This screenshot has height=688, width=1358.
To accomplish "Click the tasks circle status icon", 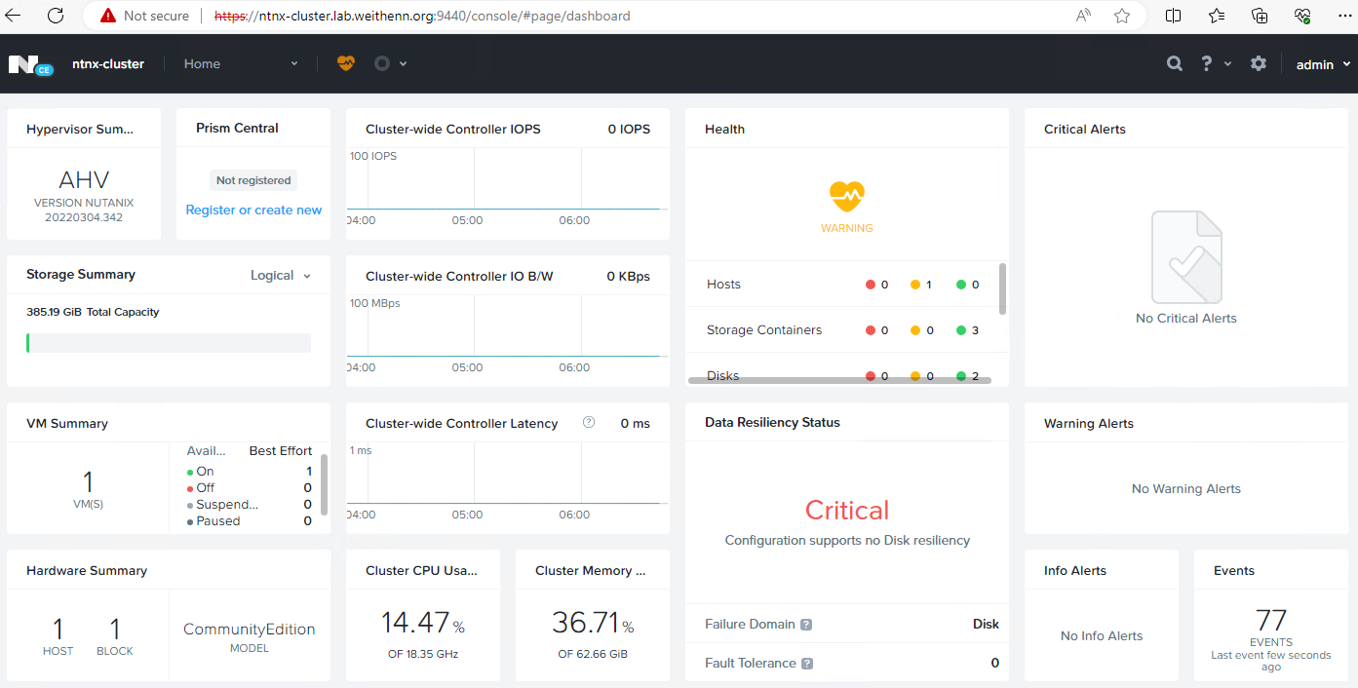I will click(382, 63).
